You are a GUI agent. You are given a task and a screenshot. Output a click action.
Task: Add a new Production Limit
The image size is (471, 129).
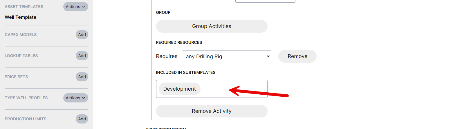tap(82, 119)
